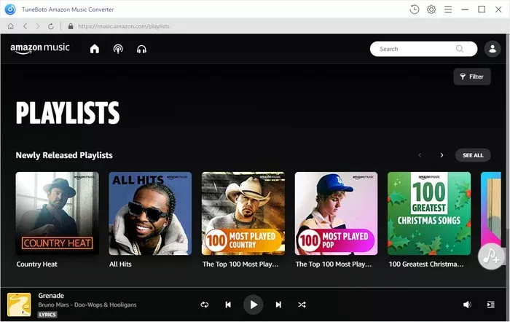Open 100 Greatest Christmas Songs cover
The width and height of the screenshot is (510, 322).
[429, 213]
